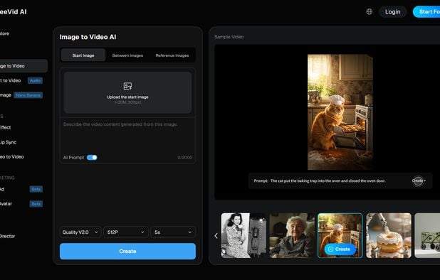This screenshot has height=280, width=440.
Task: Open the Director sidebar item
Action: pos(7,236)
